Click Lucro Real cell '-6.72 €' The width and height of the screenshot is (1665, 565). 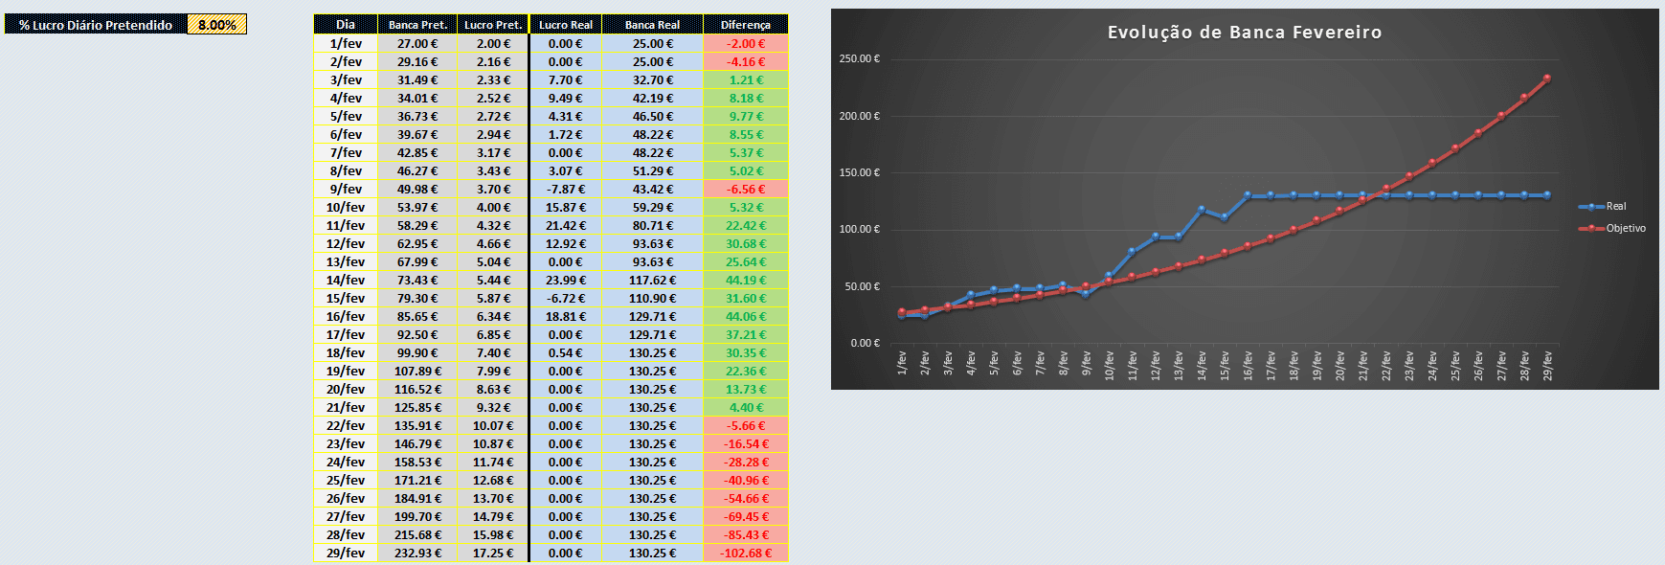[566, 298]
